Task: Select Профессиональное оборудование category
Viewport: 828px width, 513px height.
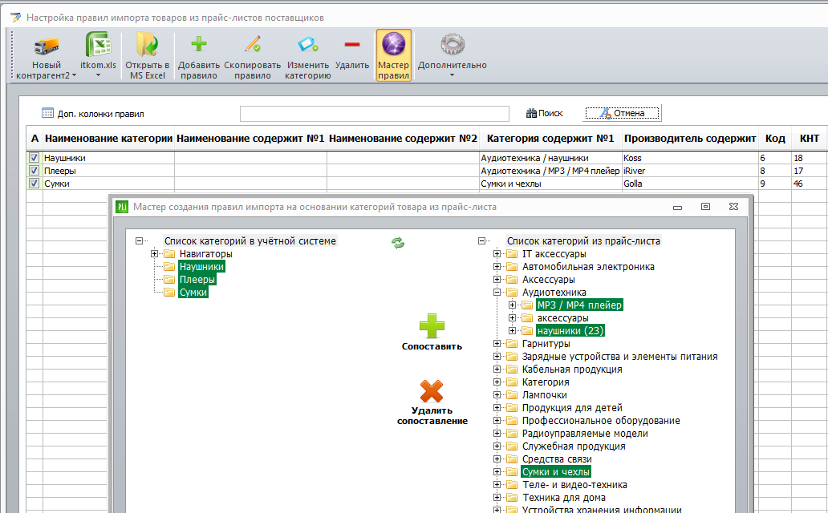Action: point(601,421)
